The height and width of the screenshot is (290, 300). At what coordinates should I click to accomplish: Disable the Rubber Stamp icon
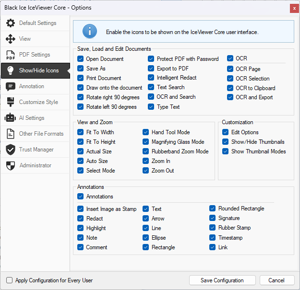pyautogui.click(x=213, y=228)
